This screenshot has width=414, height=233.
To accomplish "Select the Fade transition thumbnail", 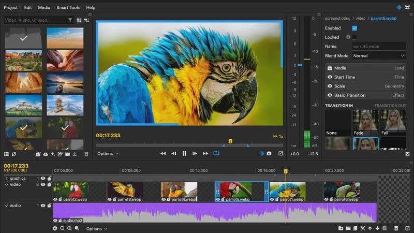I will (x=365, y=123).
